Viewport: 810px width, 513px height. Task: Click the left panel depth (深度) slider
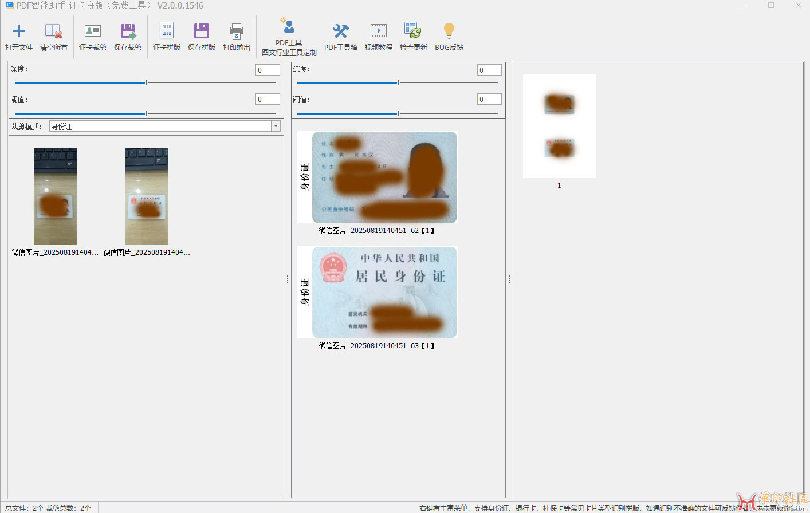click(146, 83)
